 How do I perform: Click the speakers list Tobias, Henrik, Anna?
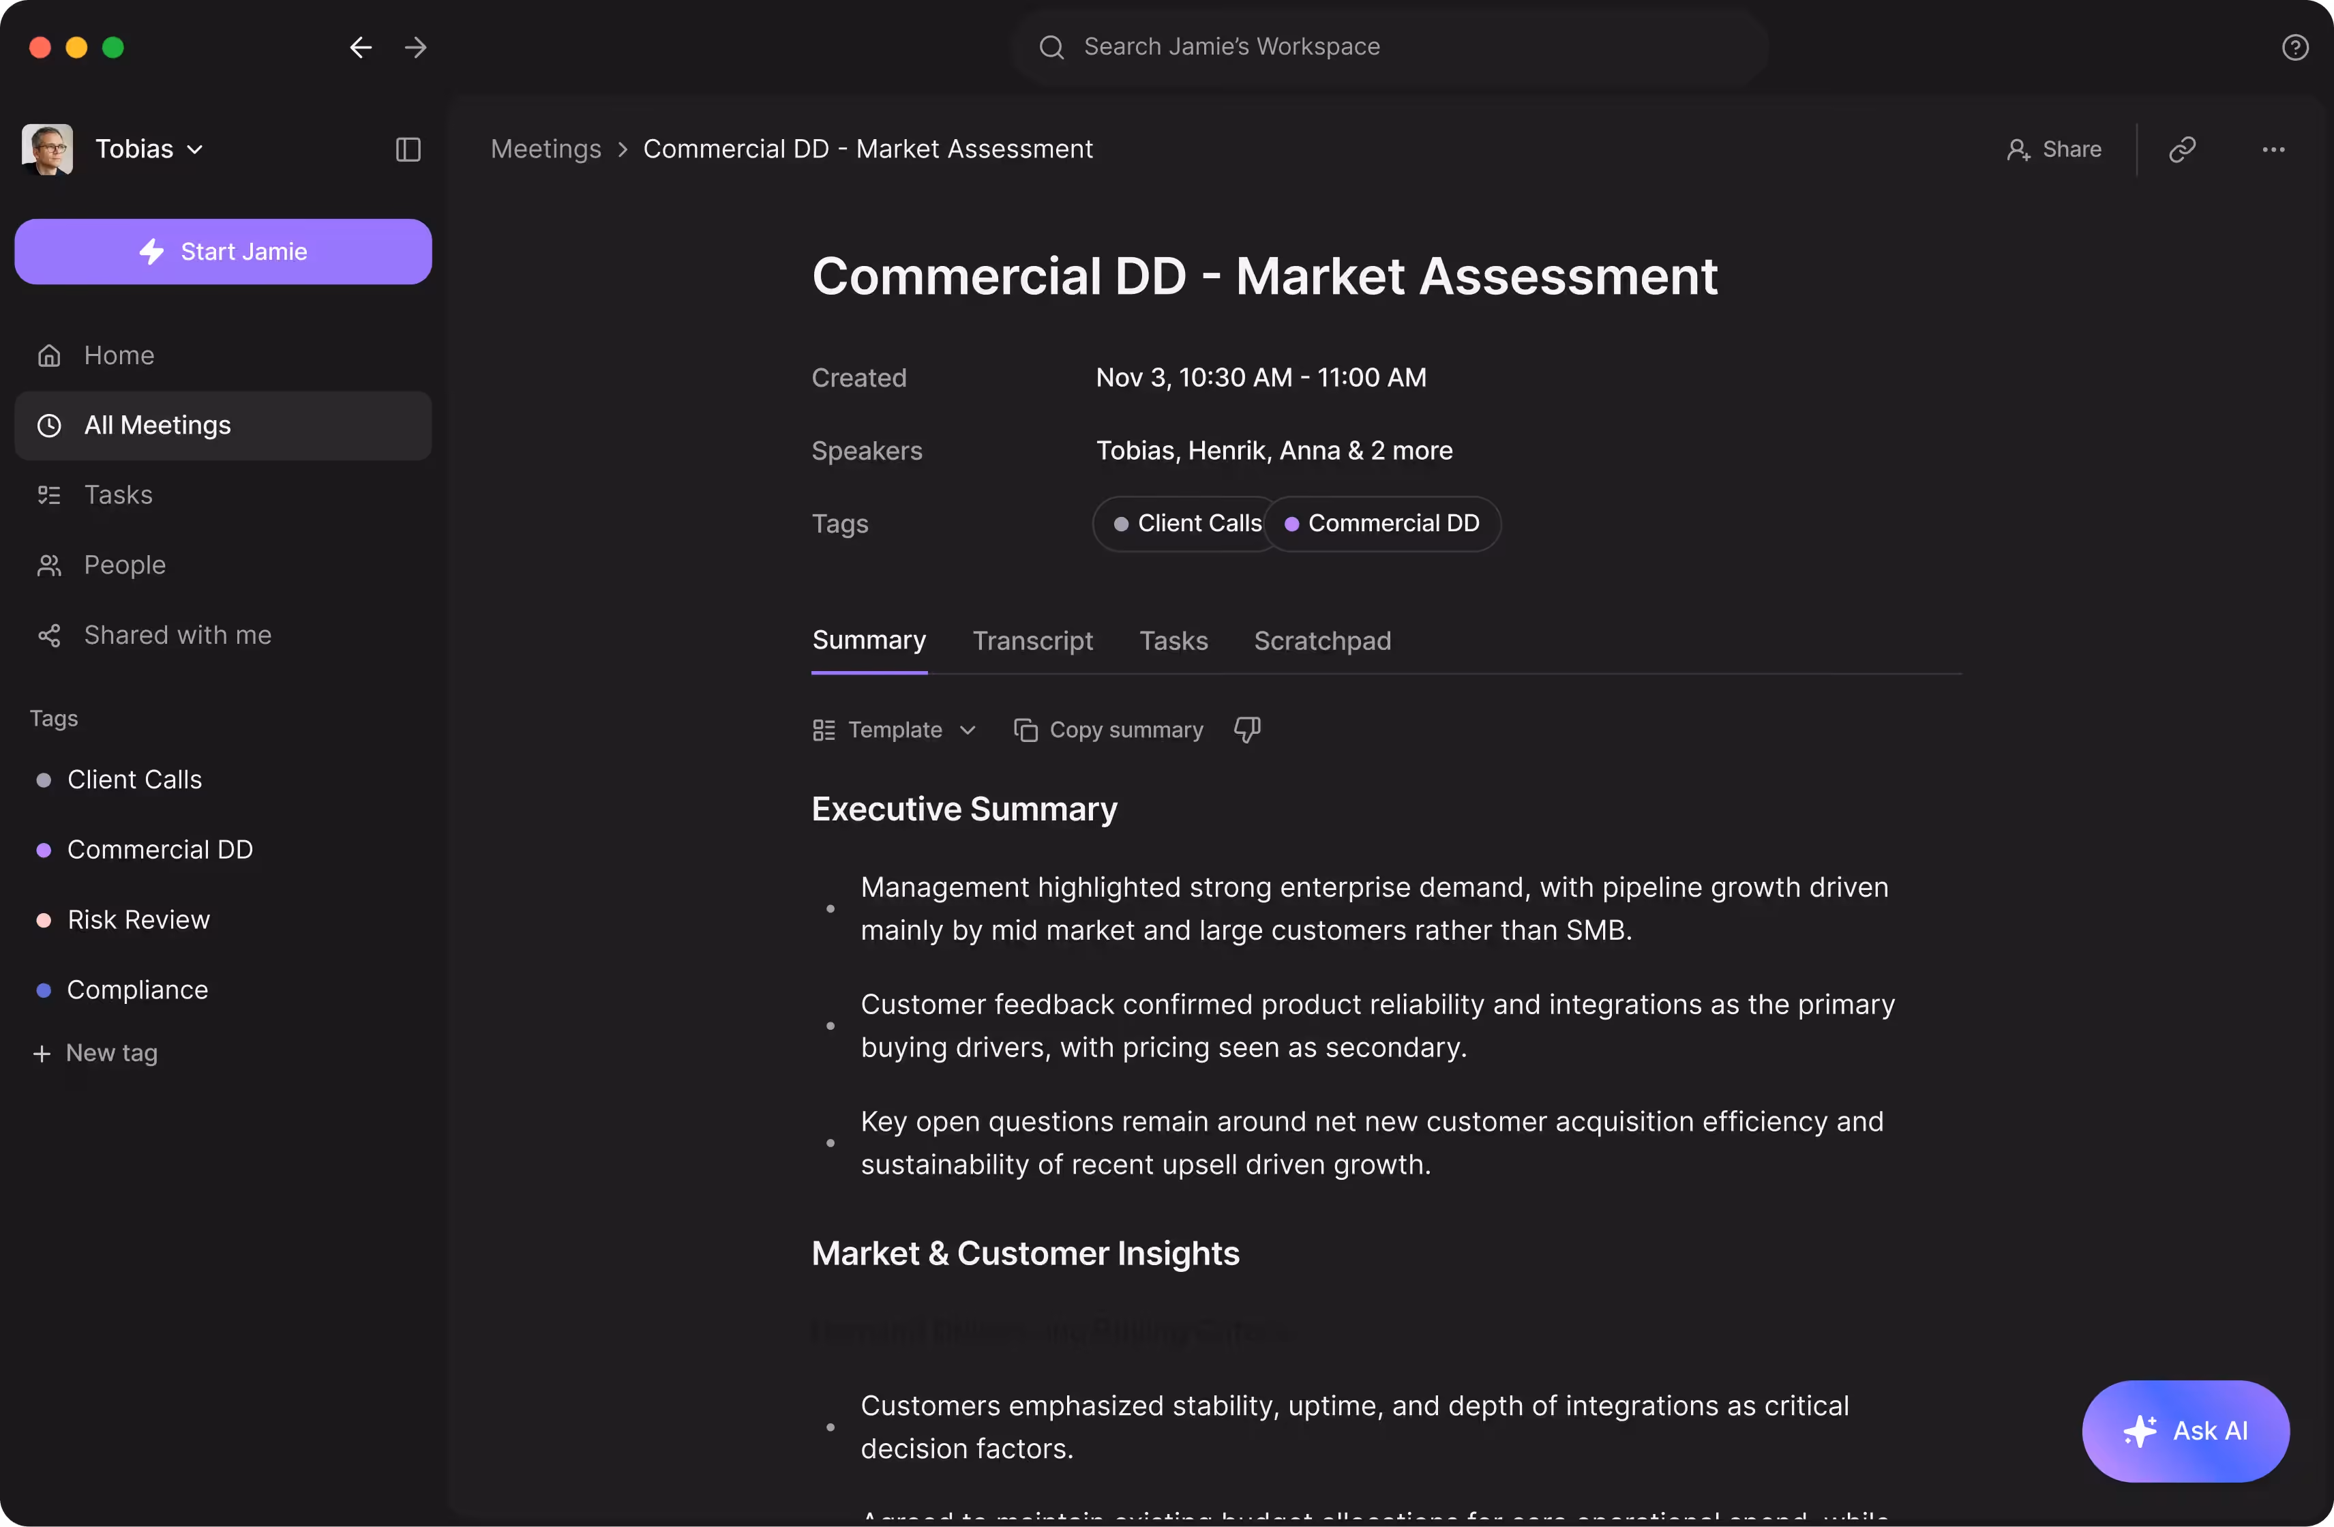point(1275,450)
